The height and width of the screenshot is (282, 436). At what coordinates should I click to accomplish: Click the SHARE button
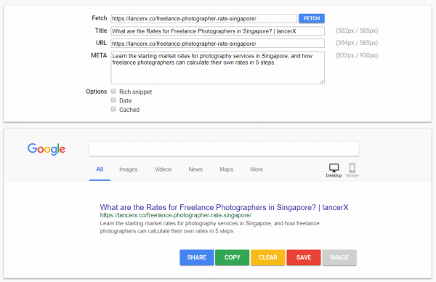coord(197,257)
